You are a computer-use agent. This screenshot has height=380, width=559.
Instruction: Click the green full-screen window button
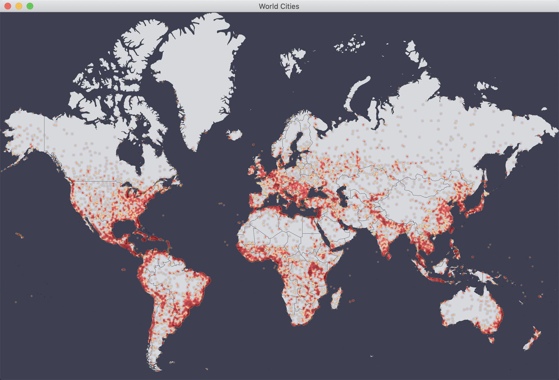tap(30, 6)
